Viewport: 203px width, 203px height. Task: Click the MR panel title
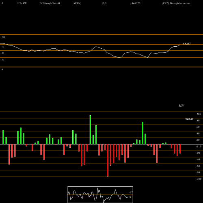click(x=181, y=106)
